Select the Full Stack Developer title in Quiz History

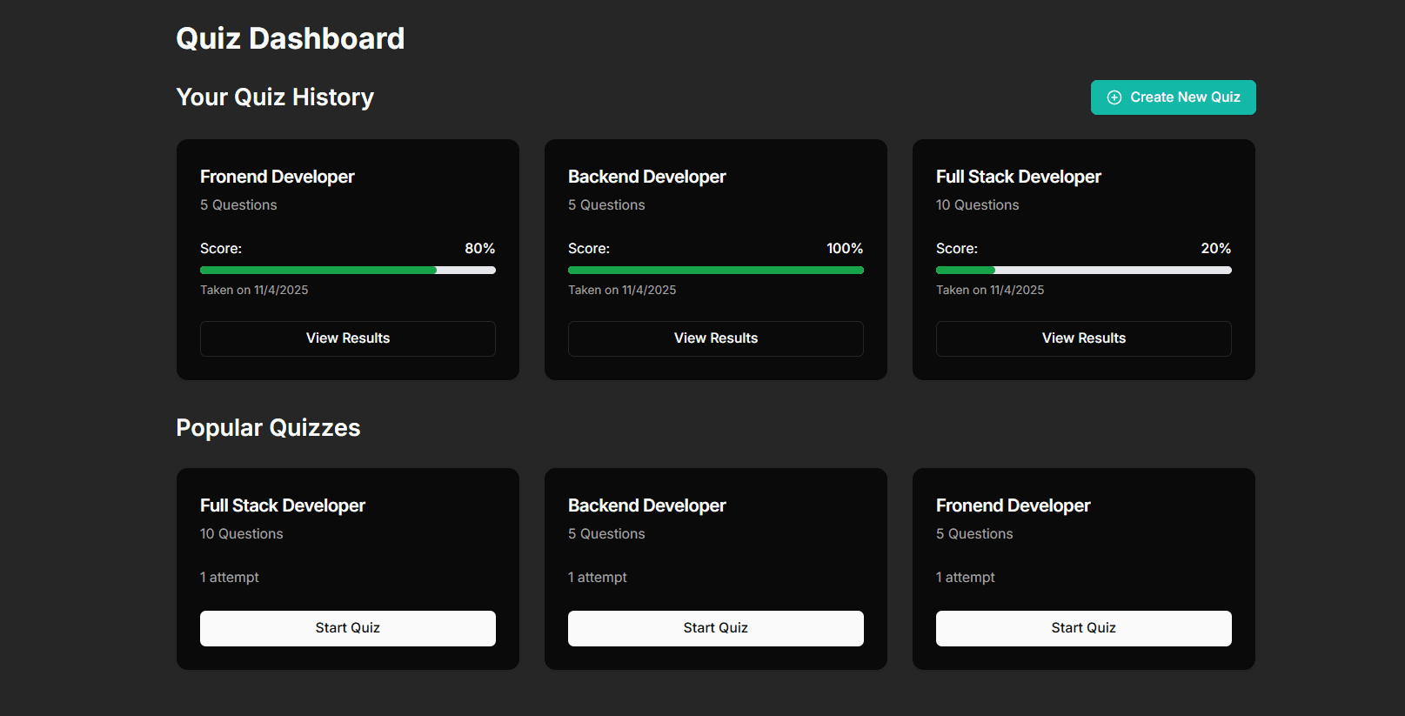click(1019, 177)
